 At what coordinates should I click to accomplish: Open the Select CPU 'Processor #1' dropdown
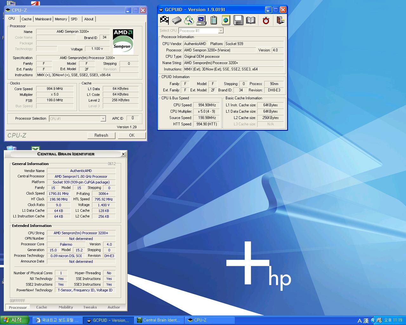tap(221, 31)
